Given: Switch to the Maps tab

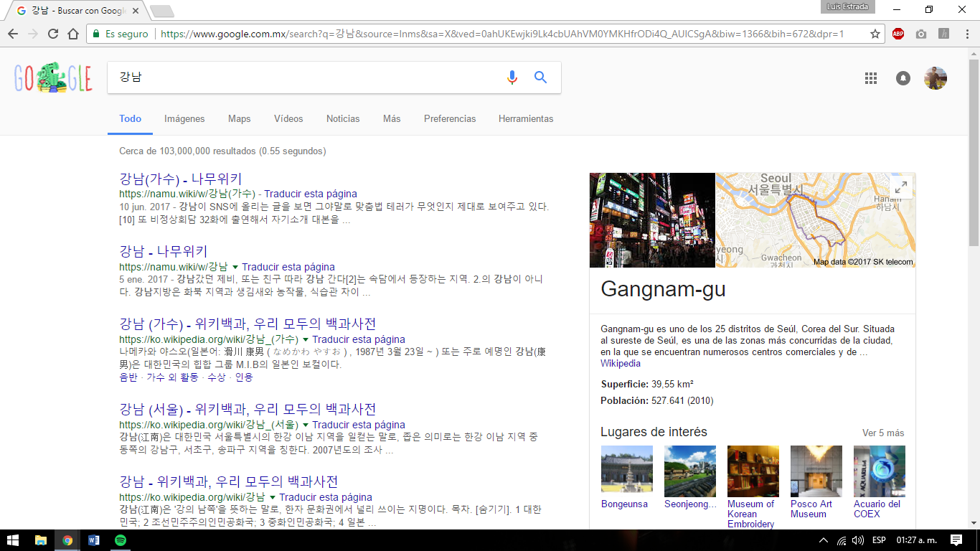Looking at the screenshot, I should [240, 118].
